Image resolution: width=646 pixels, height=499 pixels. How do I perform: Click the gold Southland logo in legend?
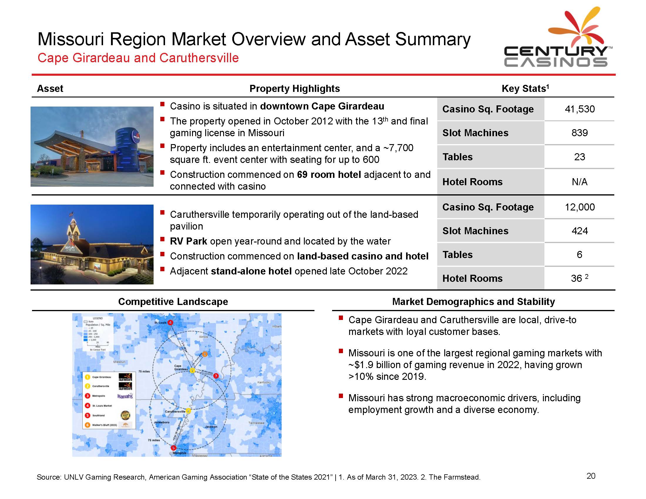125,415
